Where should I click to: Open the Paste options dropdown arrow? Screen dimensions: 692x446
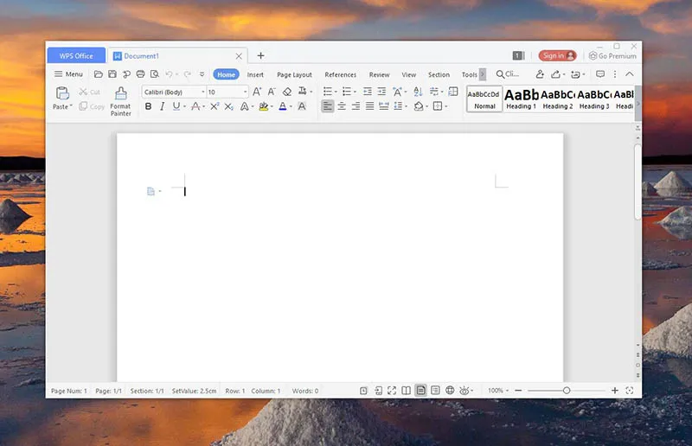pos(70,107)
